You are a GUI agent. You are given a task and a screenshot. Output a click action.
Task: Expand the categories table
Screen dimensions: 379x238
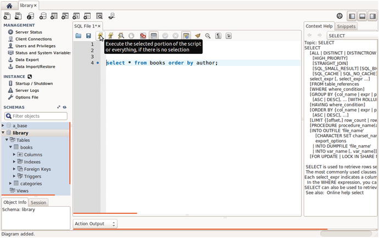pyautogui.click(x=10, y=184)
